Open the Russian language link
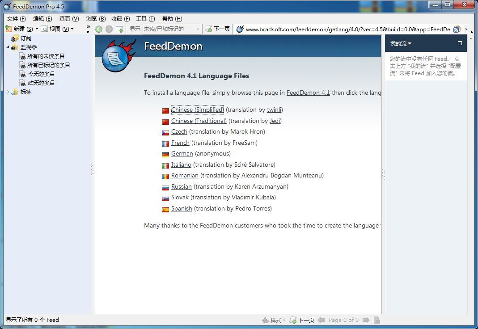Screen dimensions: 478x329 coord(182,186)
